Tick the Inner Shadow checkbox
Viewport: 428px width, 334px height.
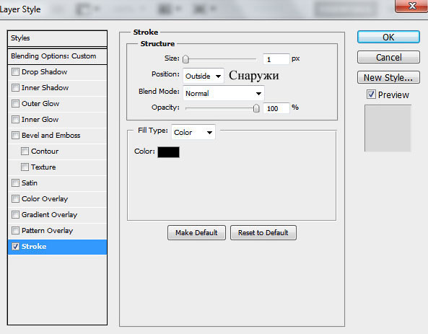pos(16,88)
